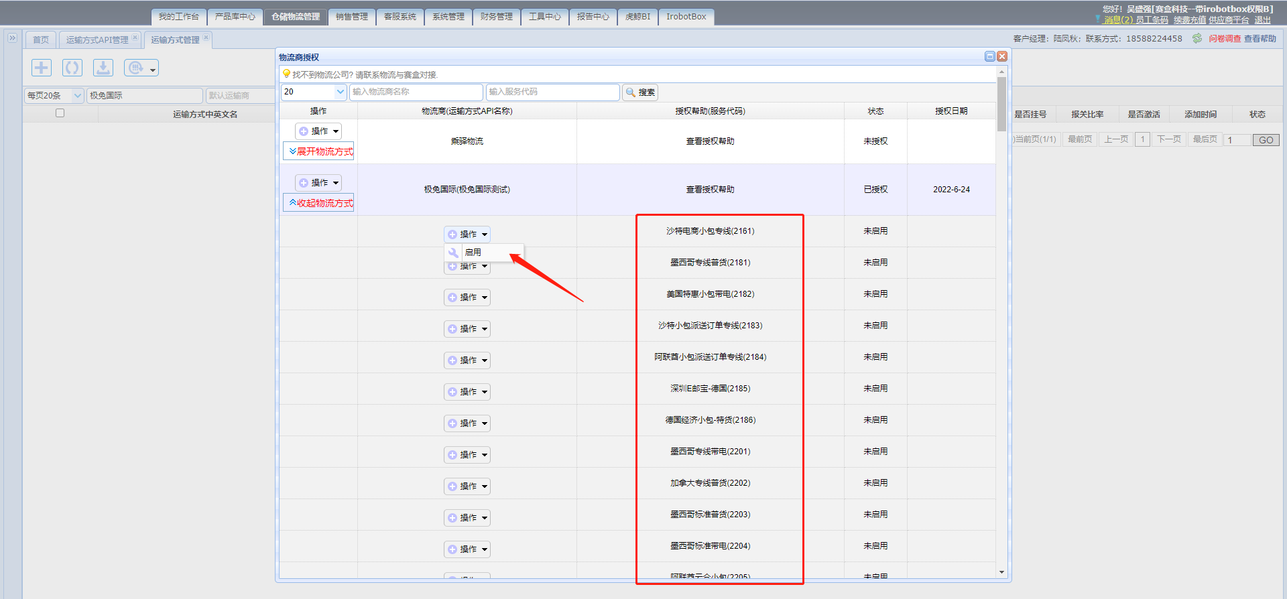
Task: Click the 续费充值 link
Action: 1190,20
